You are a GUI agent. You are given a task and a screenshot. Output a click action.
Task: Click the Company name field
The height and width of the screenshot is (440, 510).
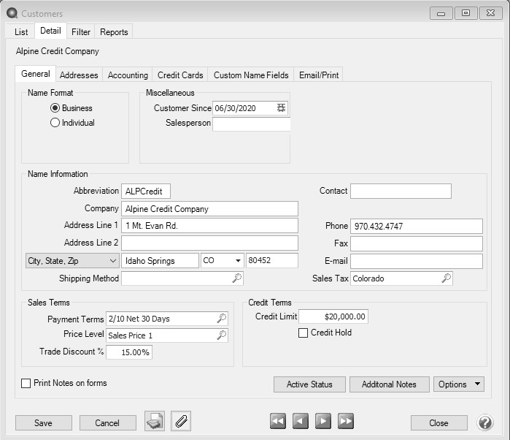(x=209, y=208)
